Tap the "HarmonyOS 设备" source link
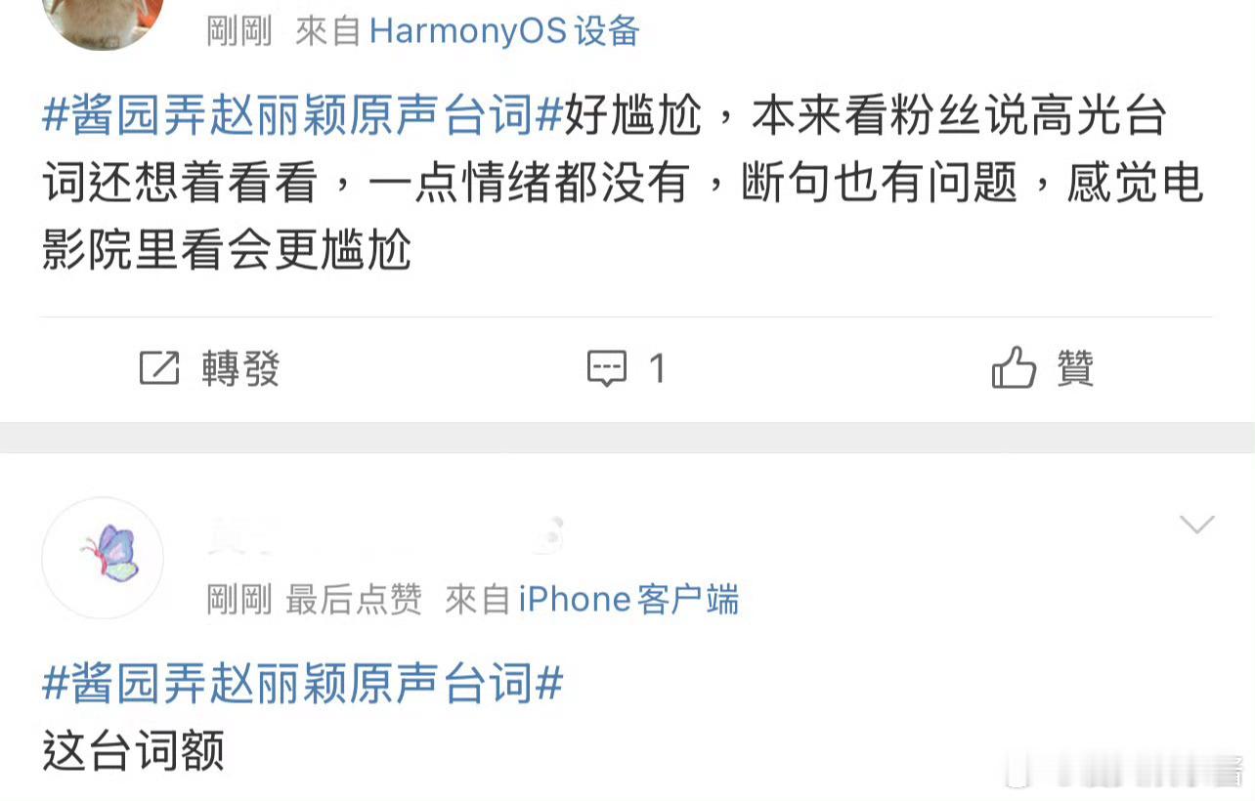 tap(504, 31)
